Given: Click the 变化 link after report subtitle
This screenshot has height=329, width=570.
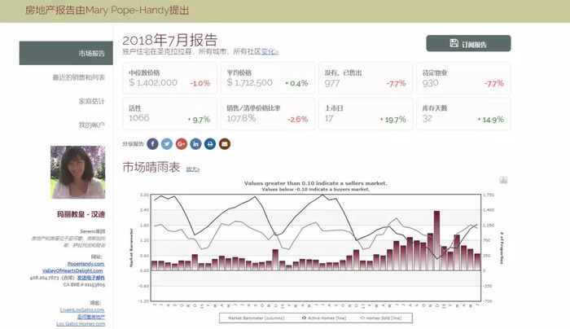Looking at the screenshot, I should (270, 51).
